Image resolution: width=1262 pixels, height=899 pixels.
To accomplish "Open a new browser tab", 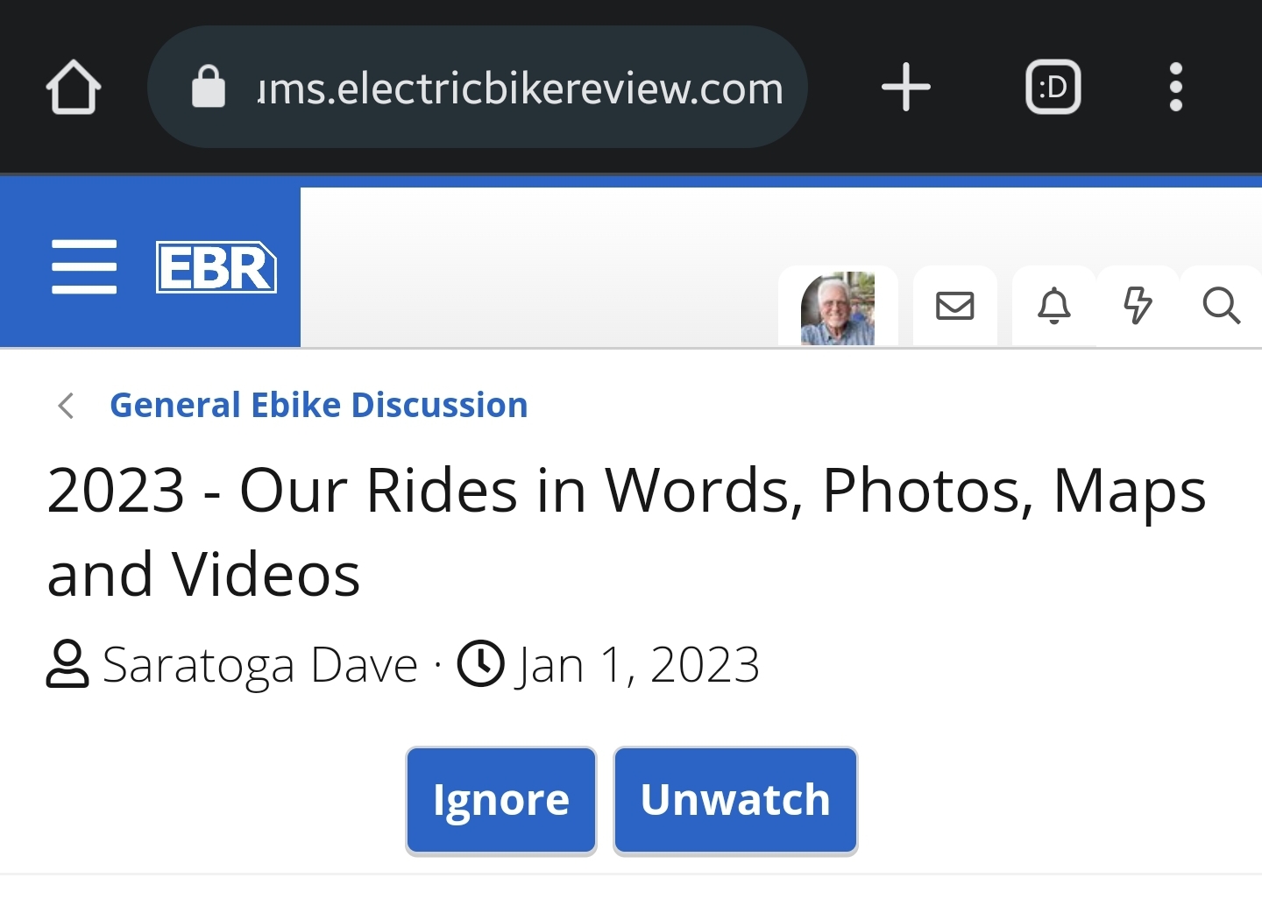I will [x=906, y=87].
